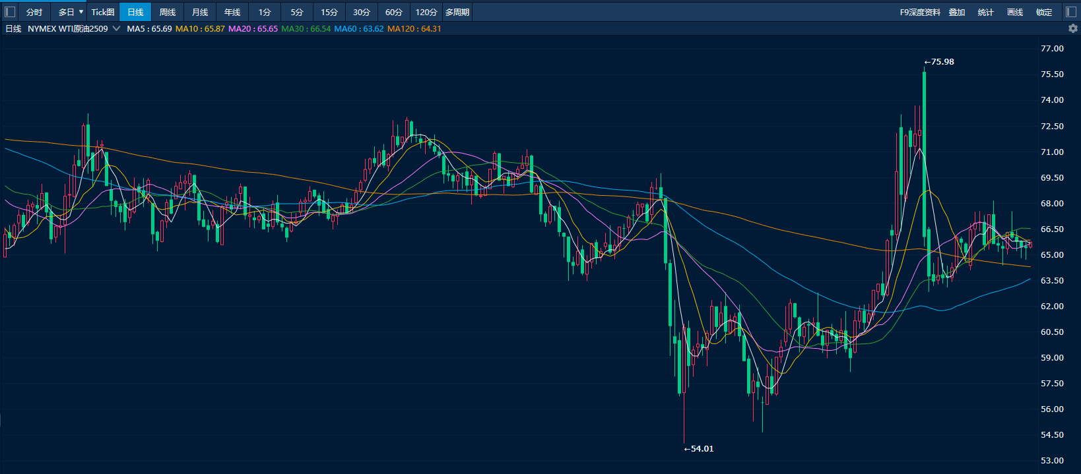This screenshot has height=474, width=1081.
Task: Select the 30分 period tab
Action: coord(362,12)
